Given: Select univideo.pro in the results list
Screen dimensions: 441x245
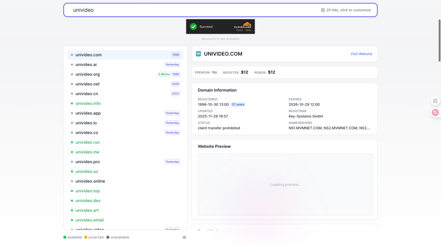Looking at the screenshot, I should pos(125,162).
